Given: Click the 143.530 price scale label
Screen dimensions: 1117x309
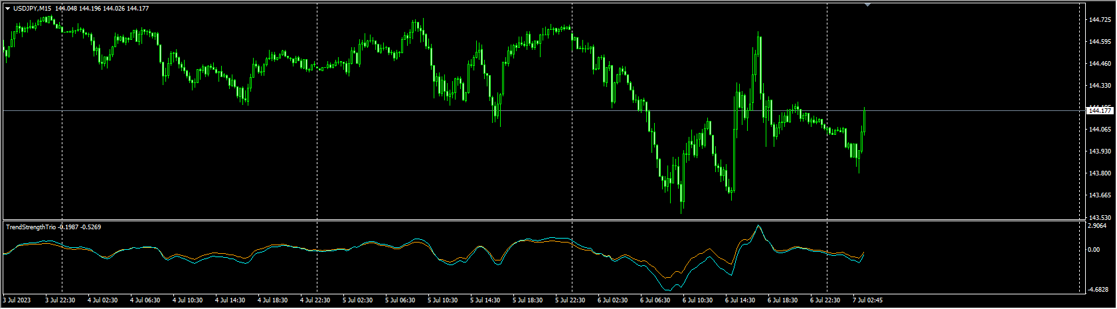Looking at the screenshot, I should 1100,217.
